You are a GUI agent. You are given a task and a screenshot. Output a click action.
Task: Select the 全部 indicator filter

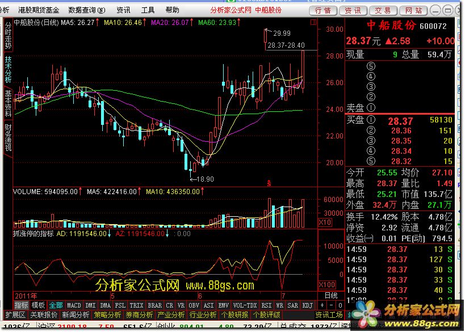56,305
